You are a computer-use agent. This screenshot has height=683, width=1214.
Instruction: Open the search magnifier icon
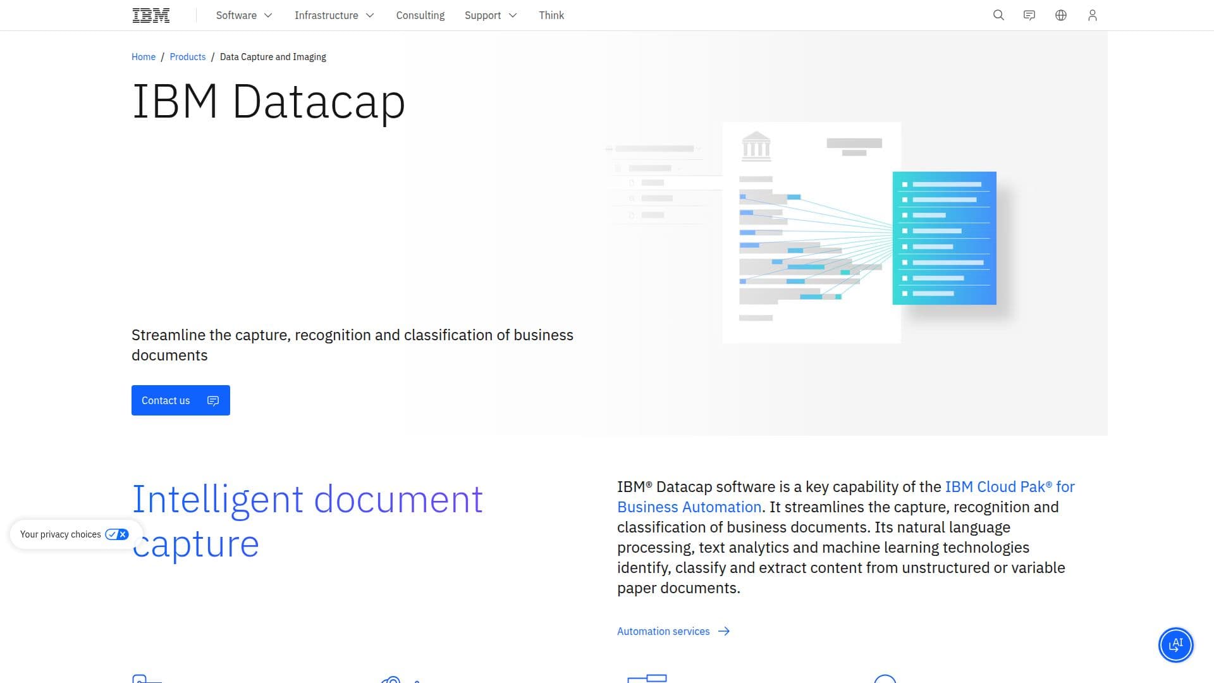(998, 15)
